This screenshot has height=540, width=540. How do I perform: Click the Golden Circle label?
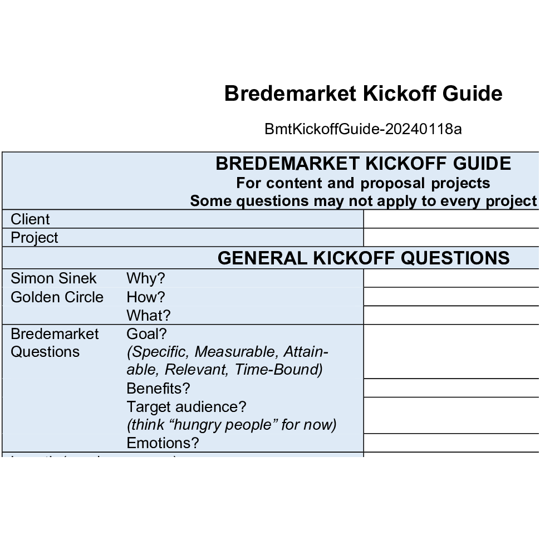[x=57, y=297]
